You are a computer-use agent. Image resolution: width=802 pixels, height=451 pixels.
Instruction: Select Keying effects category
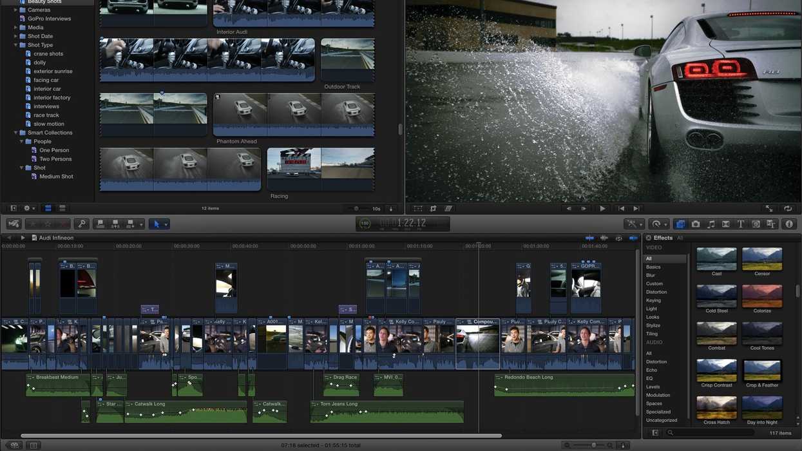[653, 300]
